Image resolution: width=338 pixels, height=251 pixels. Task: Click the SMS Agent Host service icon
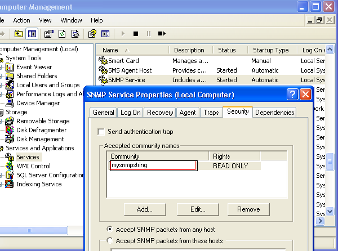[103, 70]
